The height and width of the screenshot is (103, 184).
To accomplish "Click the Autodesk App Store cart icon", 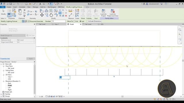I will 162,4.
